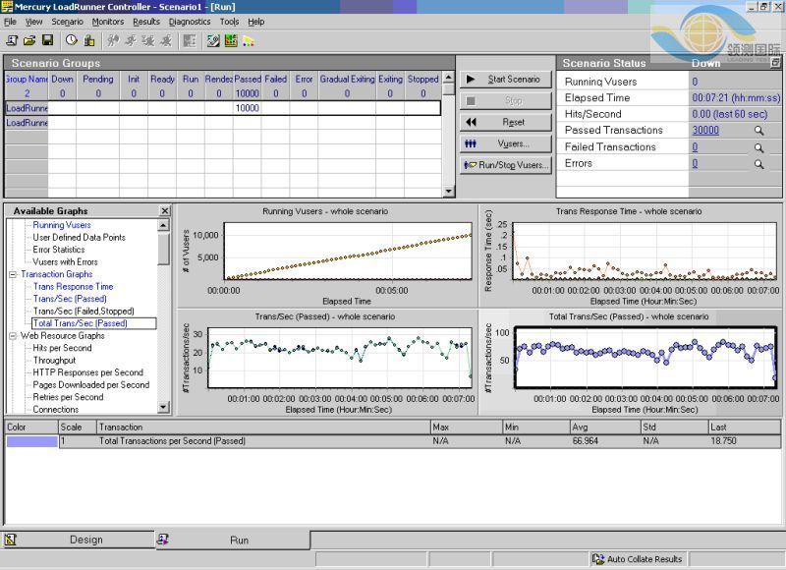Click magnifier icon beside Errors
This screenshot has width=786, height=570.
(x=758, y=164)
